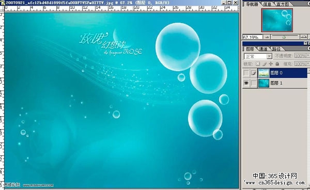Minimize the document window

tap(223, 3)
